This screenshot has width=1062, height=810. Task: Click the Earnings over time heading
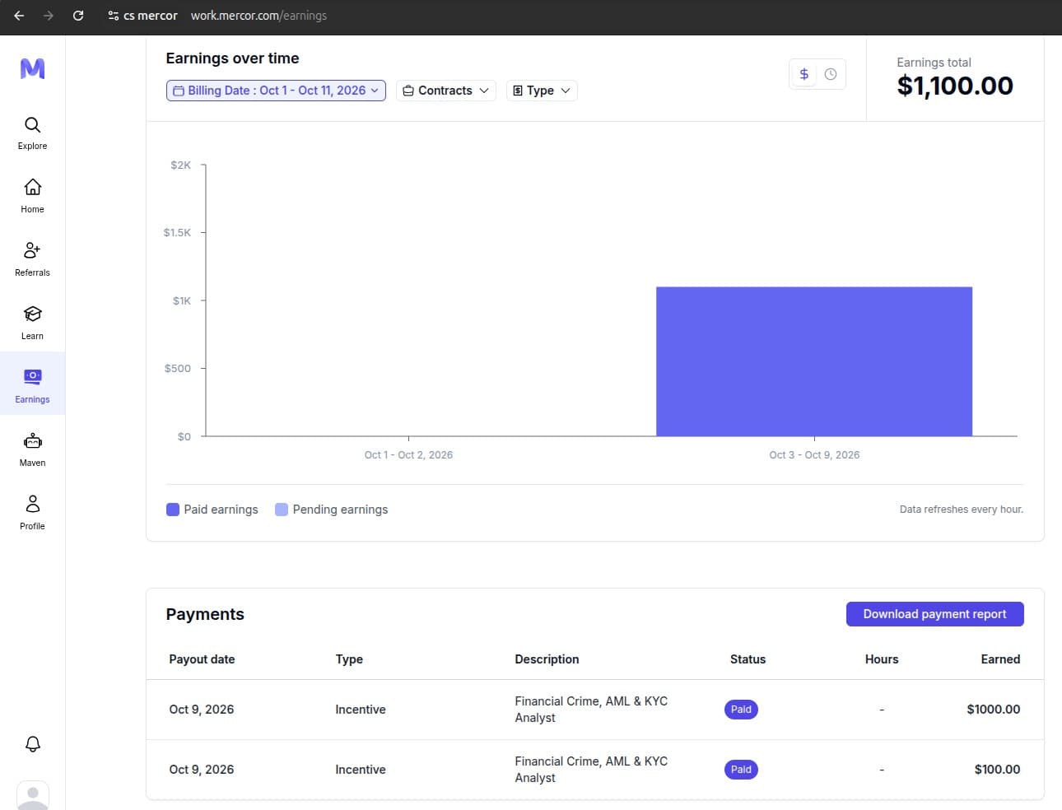tap(232, 58)
